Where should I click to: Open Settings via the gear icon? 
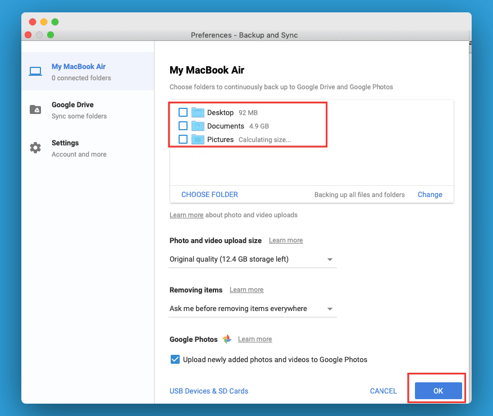(x=35, y=148)
